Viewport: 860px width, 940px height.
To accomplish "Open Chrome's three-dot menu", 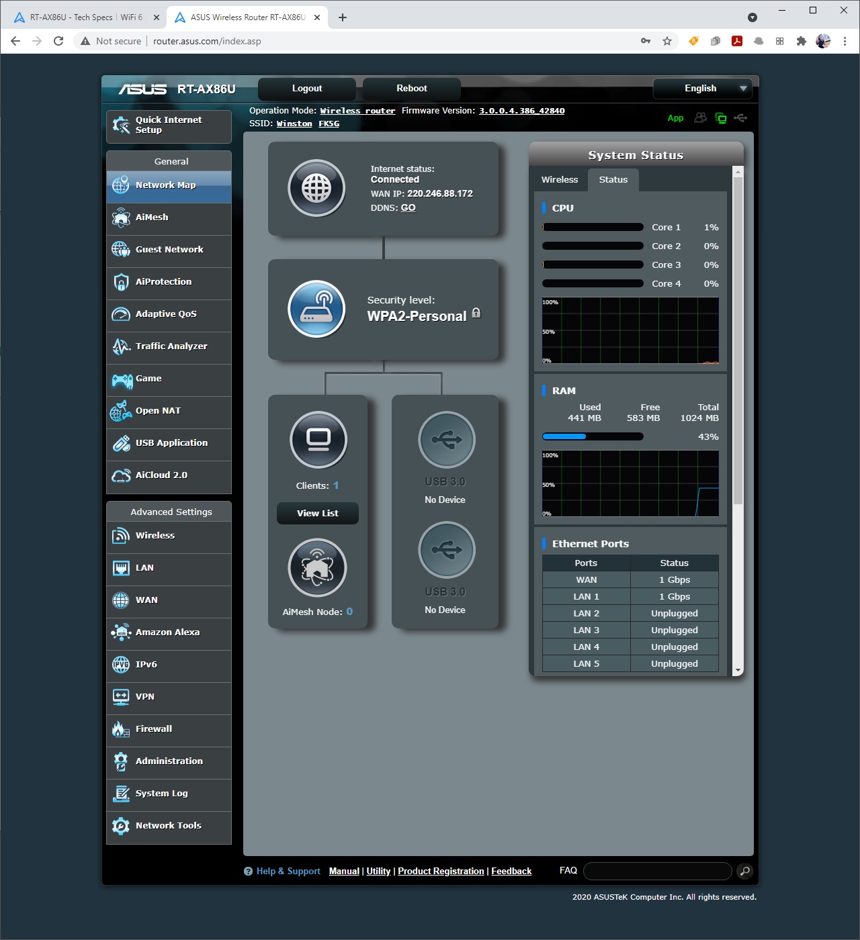I will (x=845, y=41).
